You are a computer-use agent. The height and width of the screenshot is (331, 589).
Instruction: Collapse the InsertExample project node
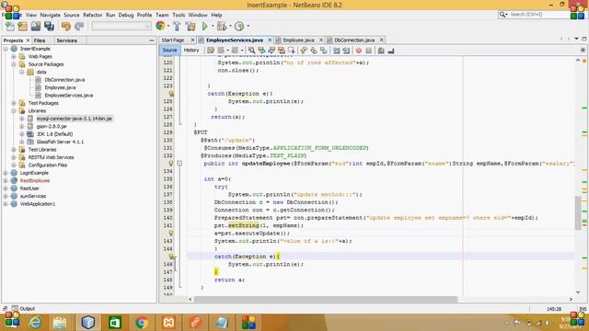6,49
